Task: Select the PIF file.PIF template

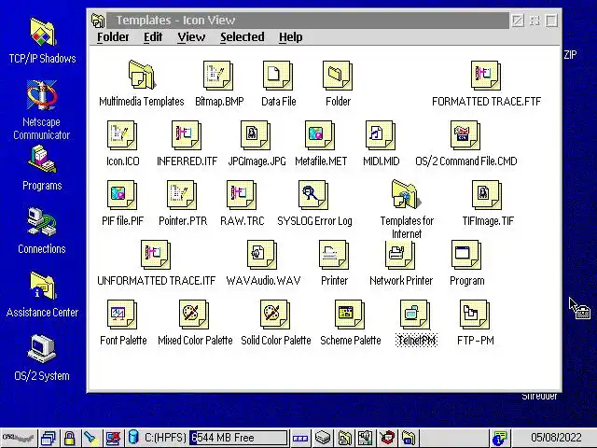Action: [122, 195]
